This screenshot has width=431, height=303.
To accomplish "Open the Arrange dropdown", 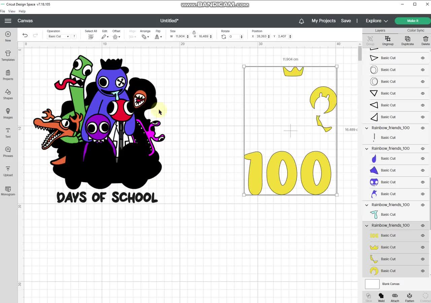I will tap(145, 37).
